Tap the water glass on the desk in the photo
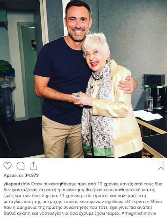This screenshot has height=217, width=167. [x=150, y=103]
